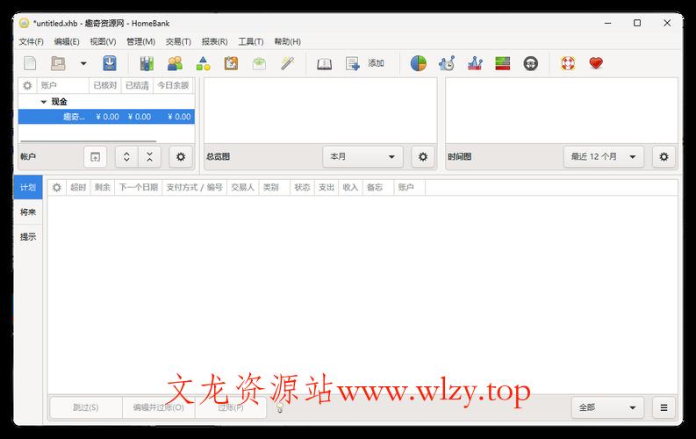Open the Assignments magic wand icon
Viewport: 696px width, 439px height.
pos(287,63)
